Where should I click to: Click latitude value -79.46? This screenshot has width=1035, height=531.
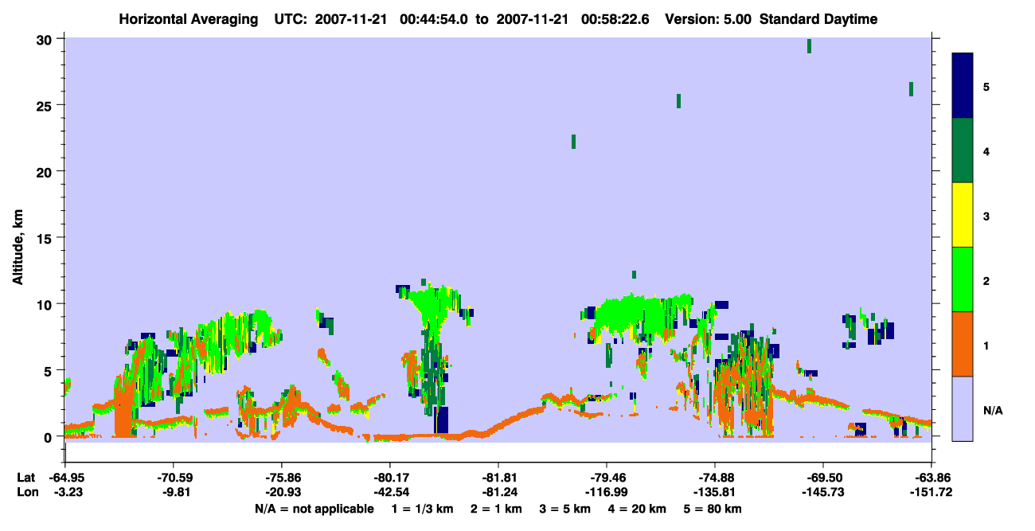click(607, 478)
